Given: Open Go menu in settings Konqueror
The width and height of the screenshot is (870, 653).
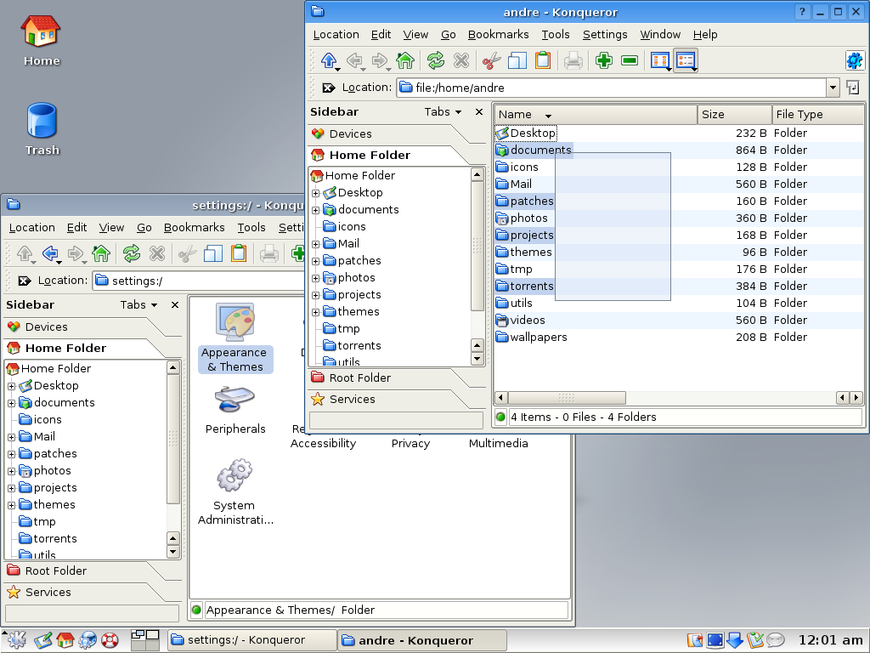Looking at the screenshot, I should click(144, 228).
